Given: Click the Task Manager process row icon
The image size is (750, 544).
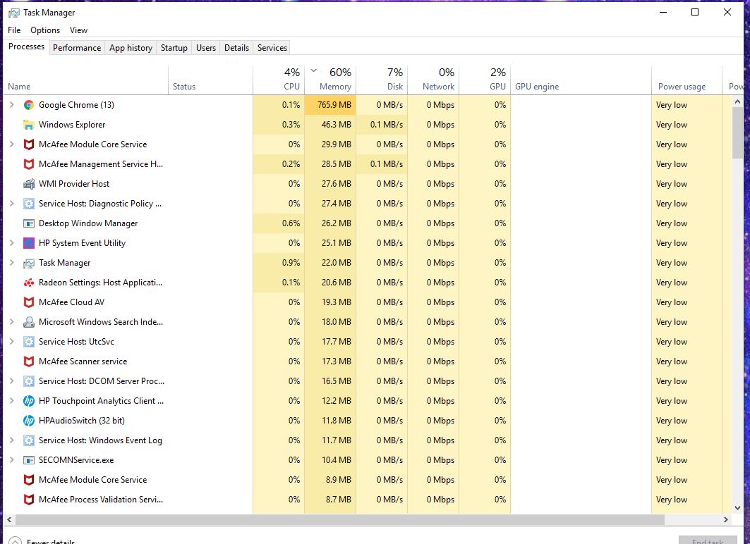Looking at the screenshot, I should pos(29,263).
